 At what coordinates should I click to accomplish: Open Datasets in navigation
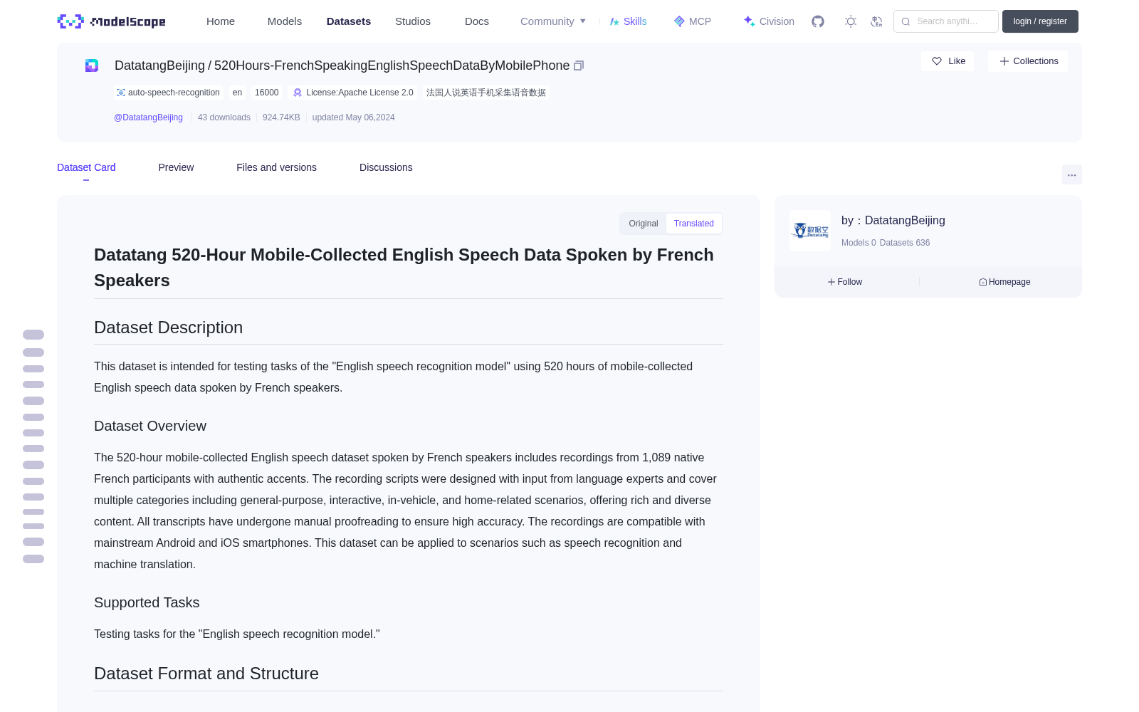pos(349,21)
